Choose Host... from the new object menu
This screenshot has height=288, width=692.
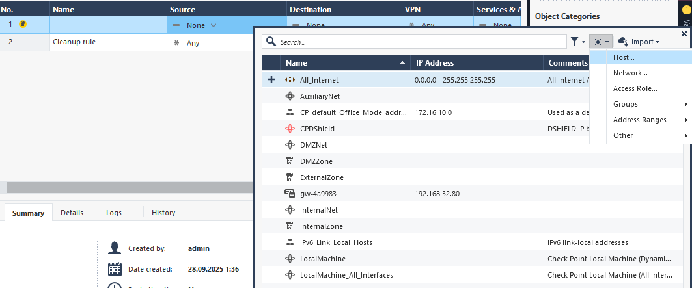click(624, 57)
